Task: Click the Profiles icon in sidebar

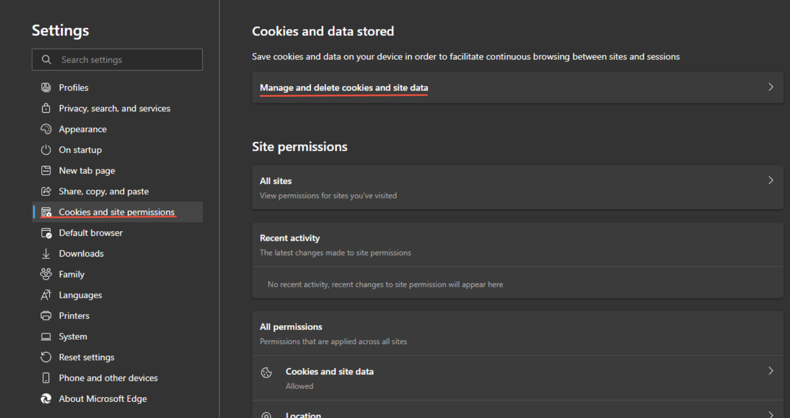Action: click(x=46, y=88)
